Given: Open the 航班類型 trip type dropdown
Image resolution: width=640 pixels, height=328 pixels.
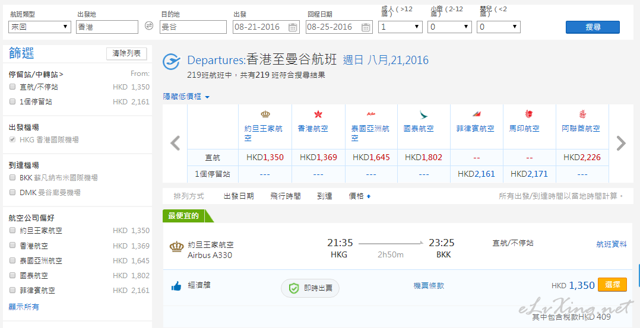Looking at the screenshot, I should (40, 27).
